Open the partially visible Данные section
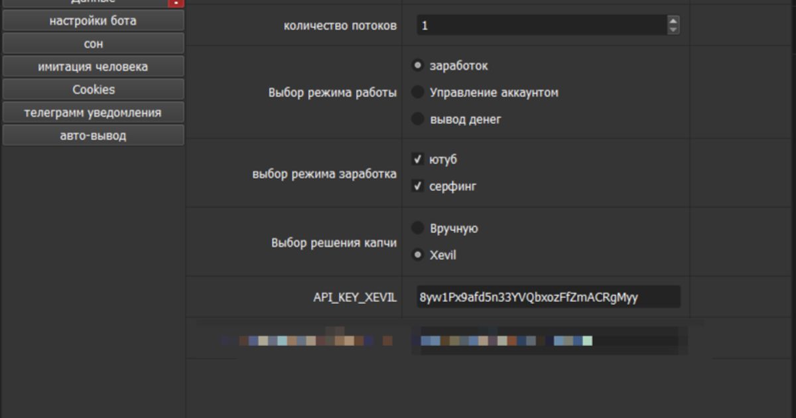This screenshot has width=796, height=418. tap(85, 3)
